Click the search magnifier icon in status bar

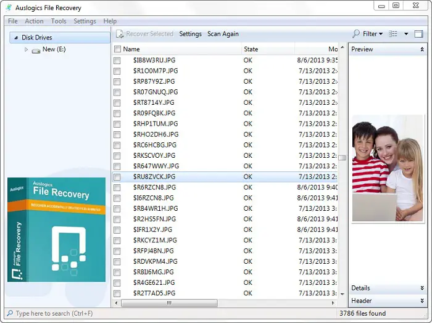point(9,314)
